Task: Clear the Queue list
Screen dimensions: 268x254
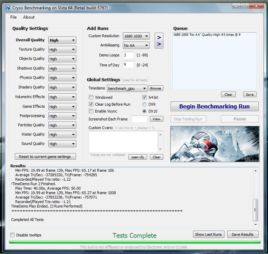Action: pos(228,94)
